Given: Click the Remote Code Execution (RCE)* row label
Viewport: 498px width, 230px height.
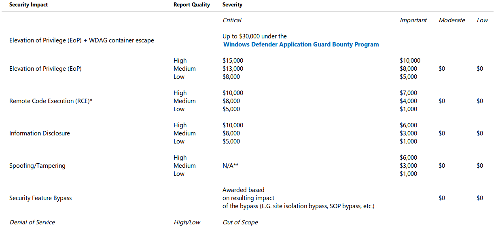Looking at the screenshot, I should point(51,101).
